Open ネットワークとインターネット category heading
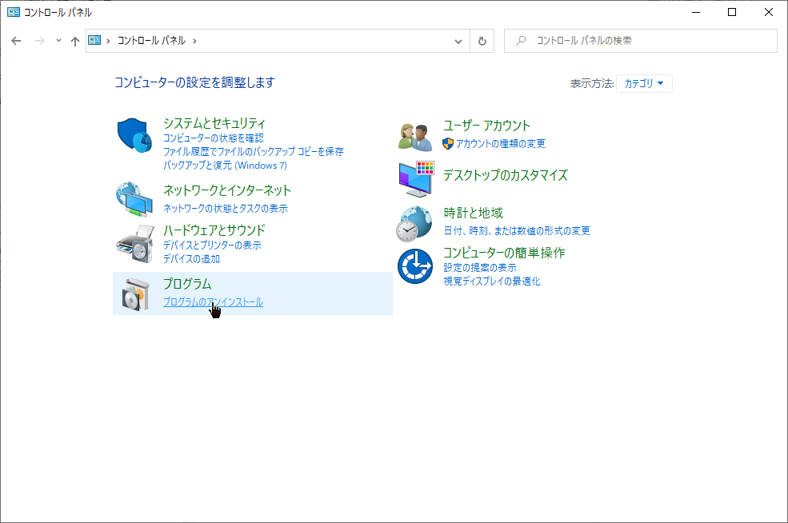 tap(227, 190)
